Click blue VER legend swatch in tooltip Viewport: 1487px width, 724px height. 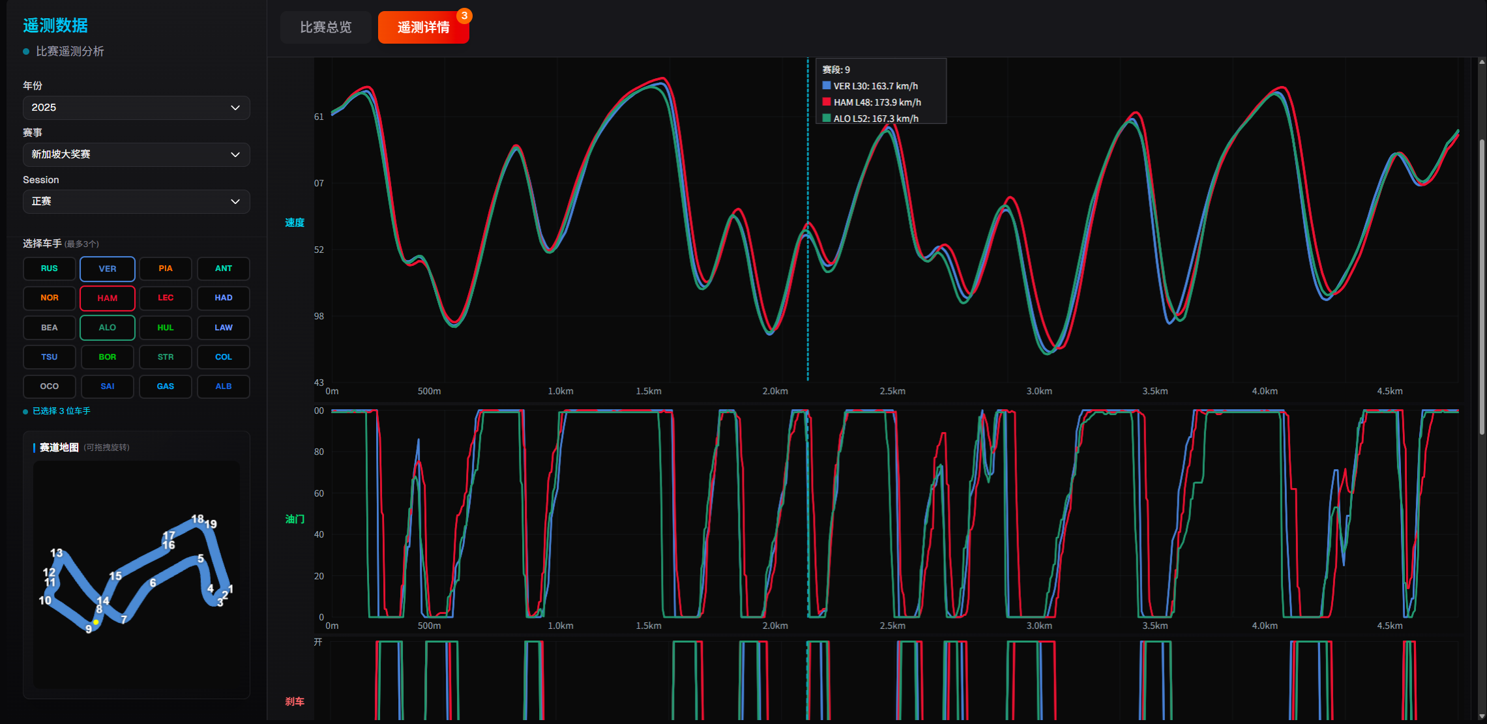coord(827,85)
